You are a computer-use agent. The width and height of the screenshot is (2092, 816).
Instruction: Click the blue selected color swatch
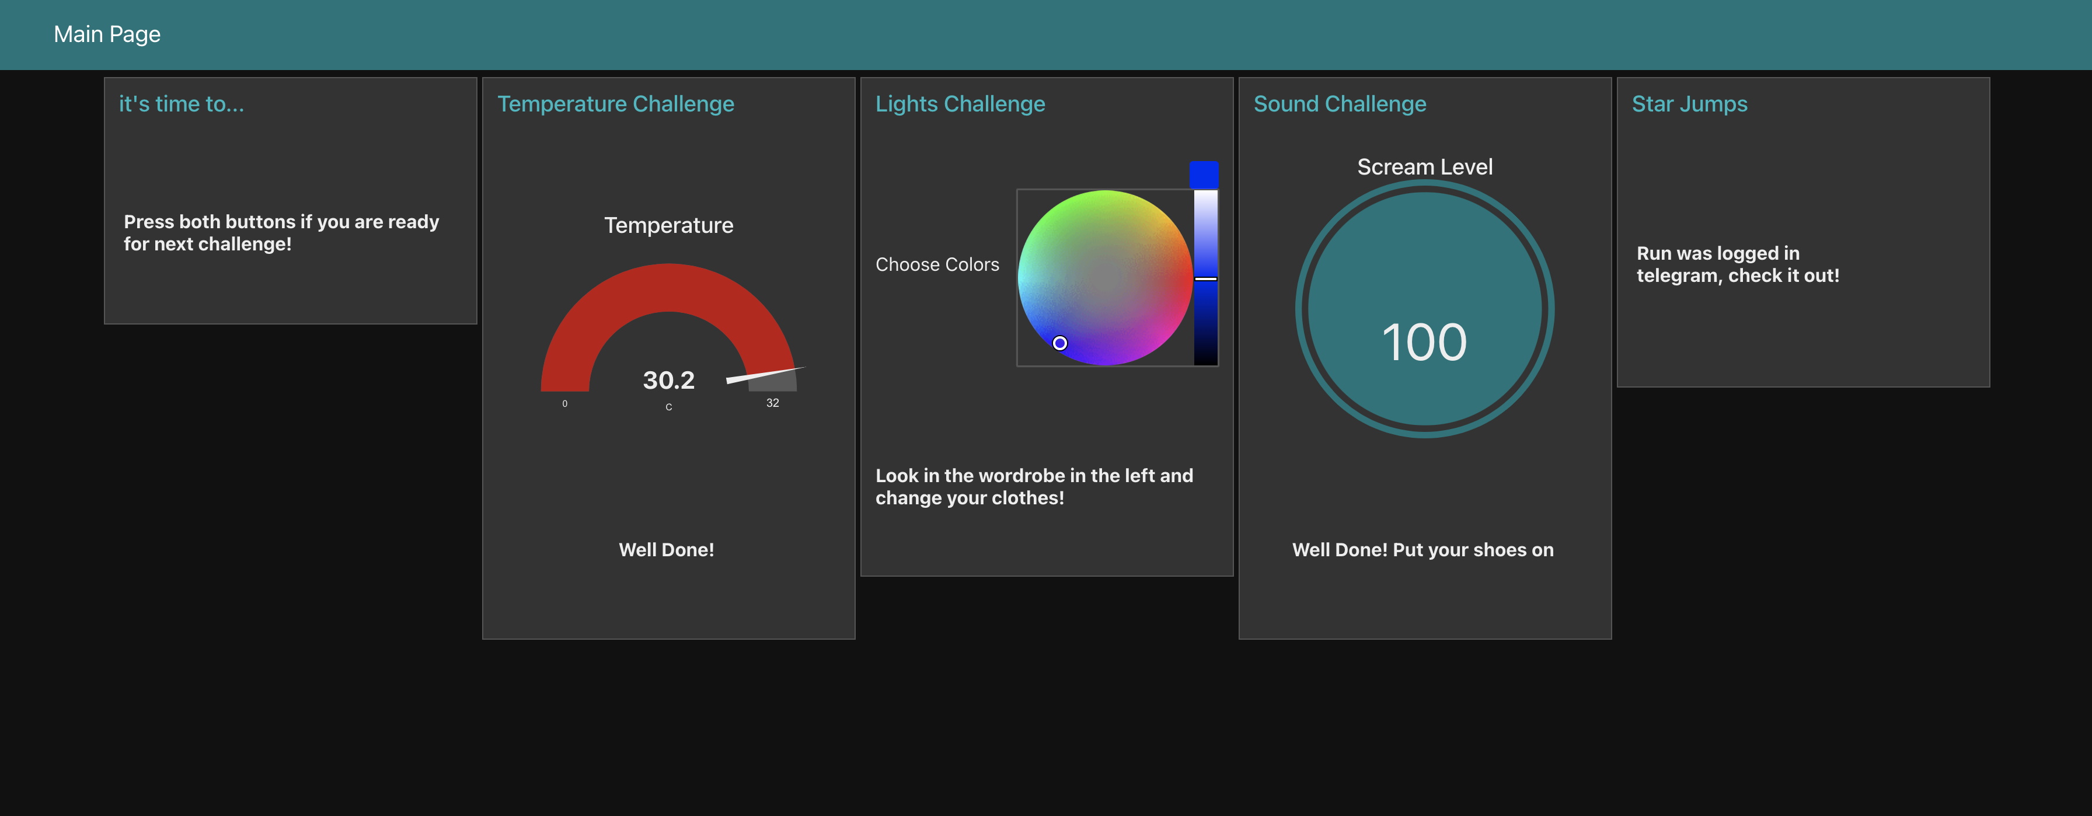tap(1204, 174)
